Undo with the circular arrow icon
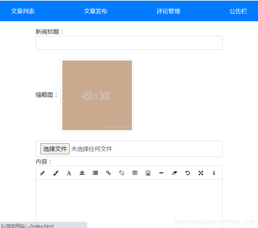Image resolution: width=258 pixels, height=228 pixels. pos(188,173)
